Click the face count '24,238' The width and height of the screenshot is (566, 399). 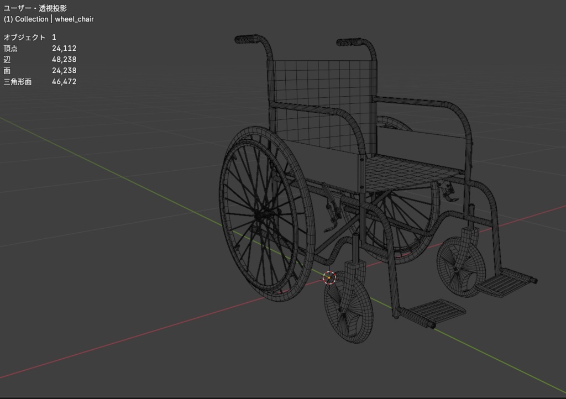click(x=64, y=70)
